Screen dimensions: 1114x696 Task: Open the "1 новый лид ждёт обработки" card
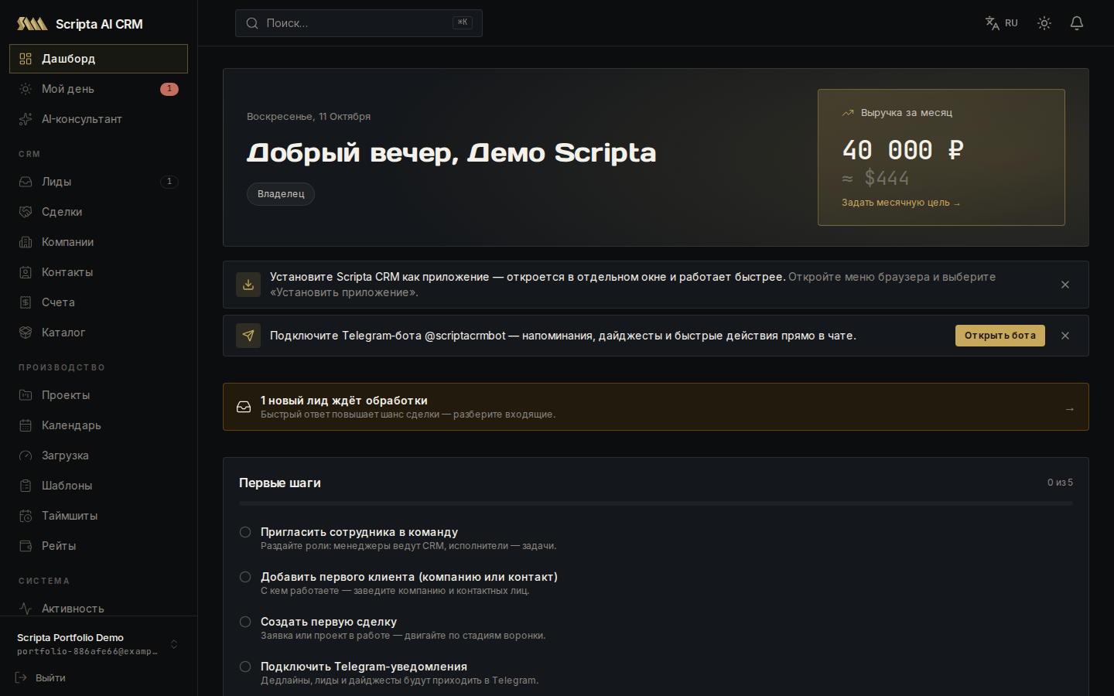(x=656, y=407)
